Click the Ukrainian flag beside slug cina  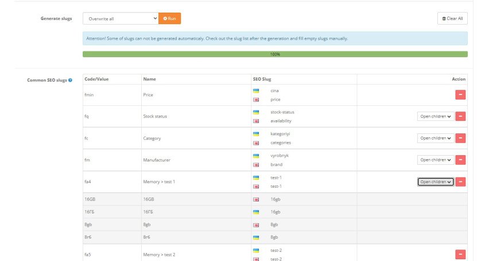coord(256,91)
